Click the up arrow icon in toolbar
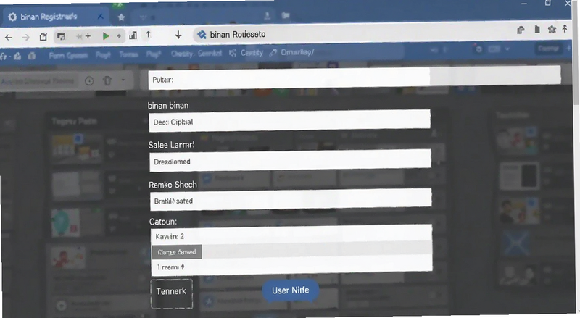This screenshot has width=580, height=318. point(149,35)
